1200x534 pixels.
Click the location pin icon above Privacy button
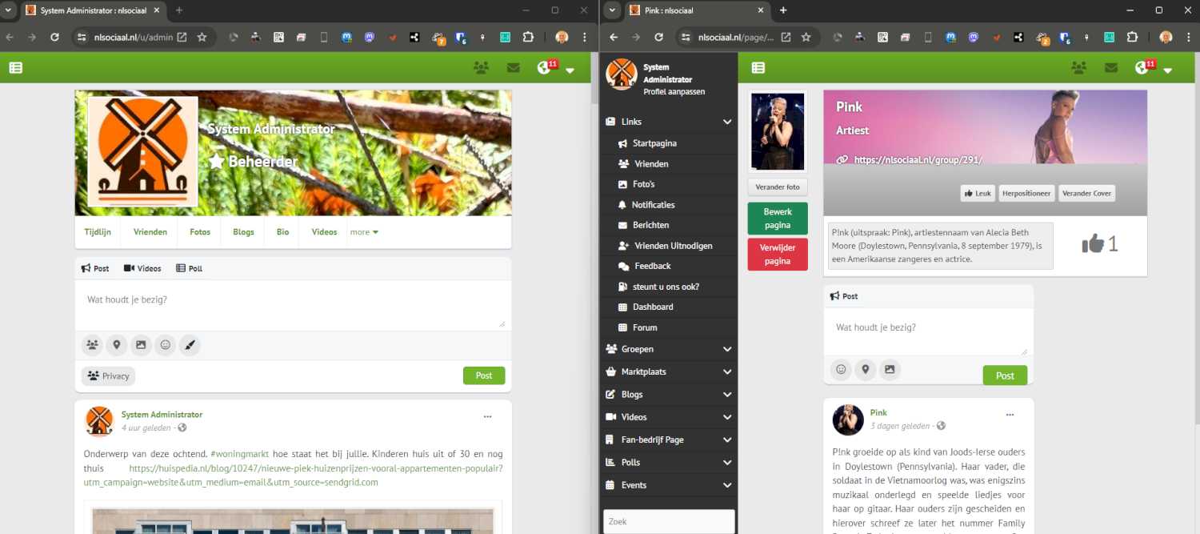117,345
